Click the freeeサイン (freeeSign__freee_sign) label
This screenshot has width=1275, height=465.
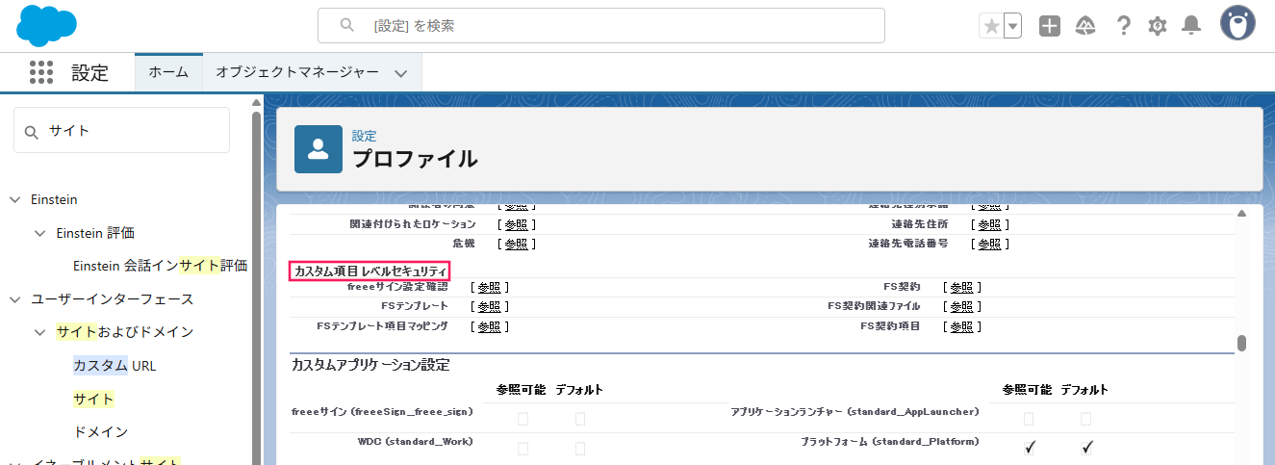(382, 411)
